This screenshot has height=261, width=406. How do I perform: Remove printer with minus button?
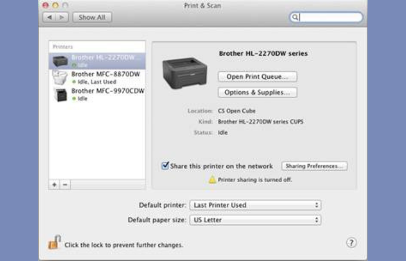[x=65, y=184]
